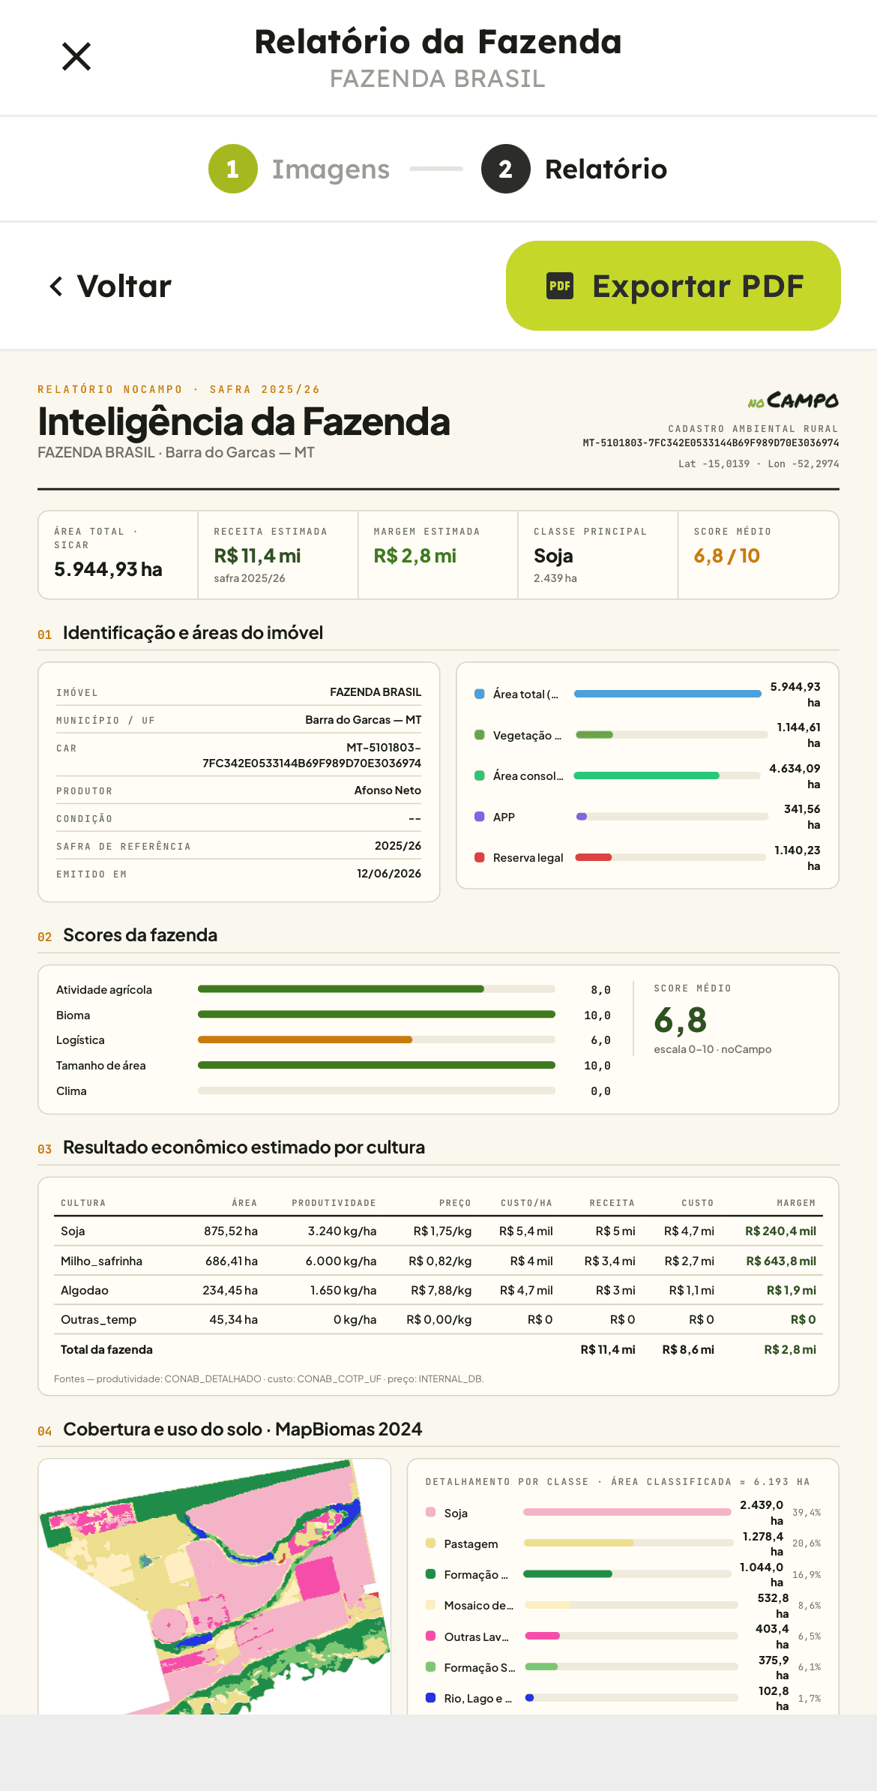
Task: Click the Identificação e áreas do imóvel heading
Action: coord(193,633)
